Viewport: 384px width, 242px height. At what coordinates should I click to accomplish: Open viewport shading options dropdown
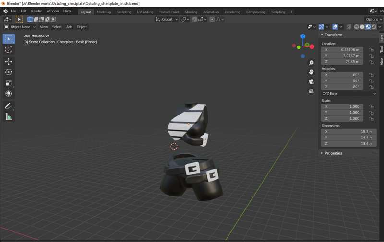tap(380, 27)
